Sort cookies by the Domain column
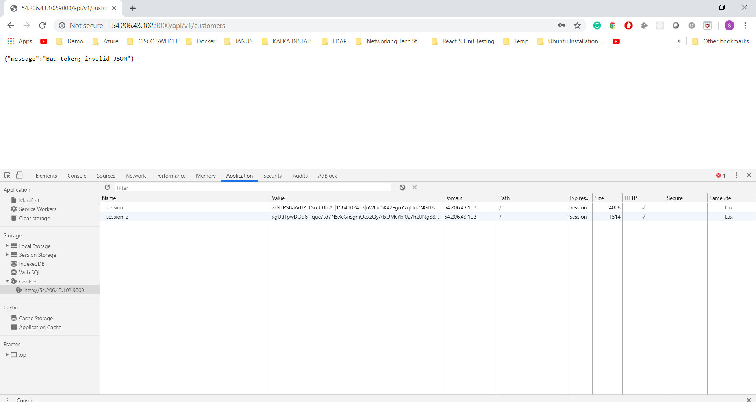 tap(469, 198)
